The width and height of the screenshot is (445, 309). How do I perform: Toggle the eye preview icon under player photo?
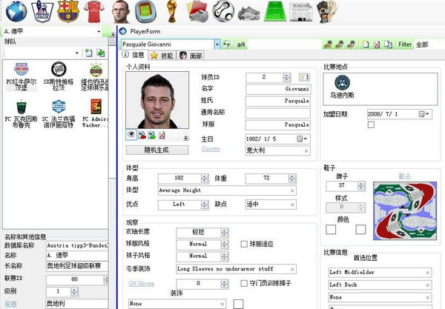(131, 135)
